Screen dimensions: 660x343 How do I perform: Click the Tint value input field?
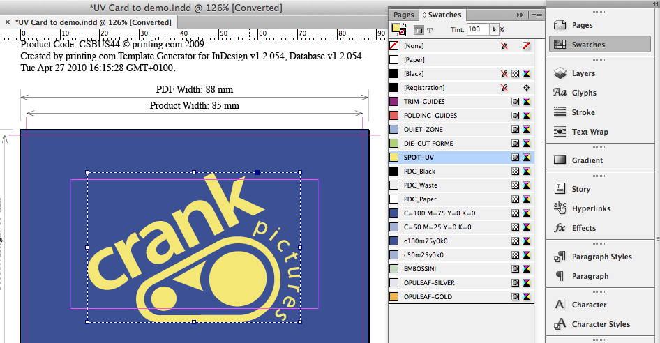click(x=477, y=29)
